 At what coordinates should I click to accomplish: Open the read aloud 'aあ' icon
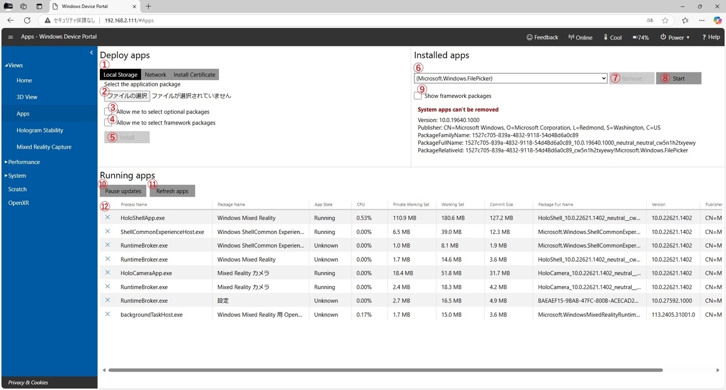tap(650, 20)
